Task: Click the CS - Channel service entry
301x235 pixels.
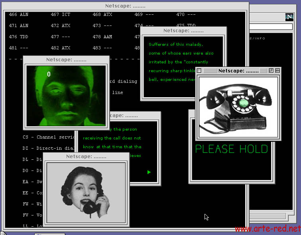Action: (x=49, y=137)
